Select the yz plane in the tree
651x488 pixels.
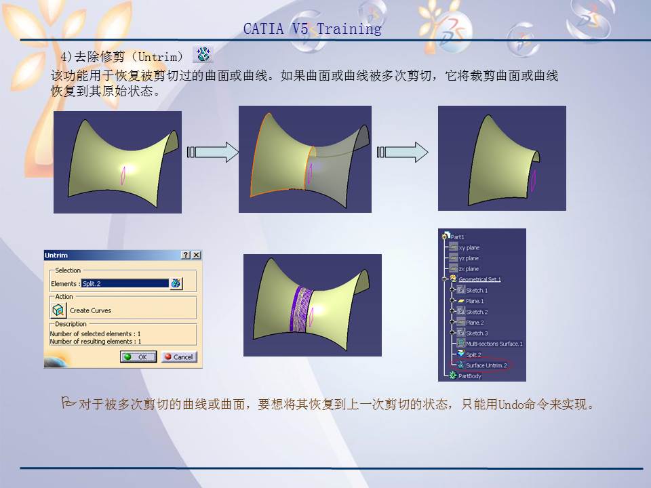[454, 258]
